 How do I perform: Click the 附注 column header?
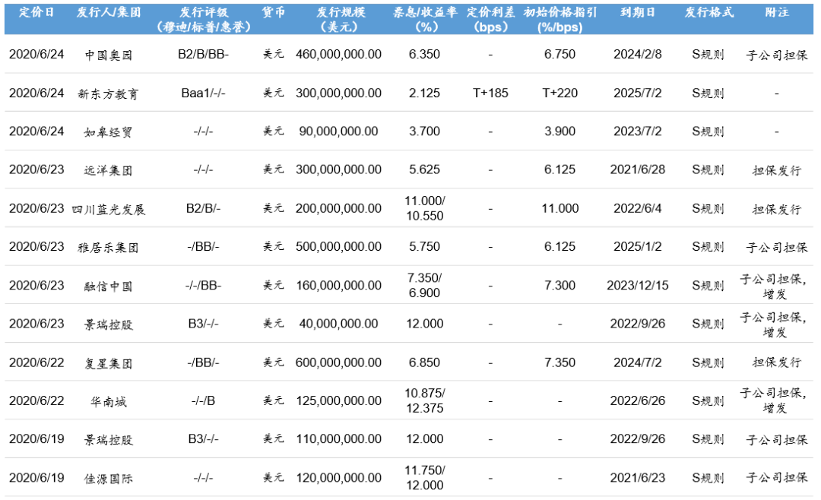click(777, 12)
